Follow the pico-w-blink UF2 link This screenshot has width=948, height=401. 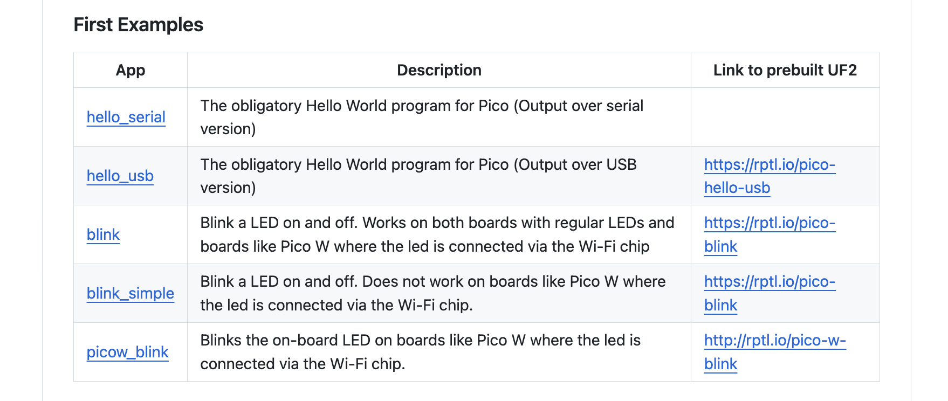click(x=775, y=352)
